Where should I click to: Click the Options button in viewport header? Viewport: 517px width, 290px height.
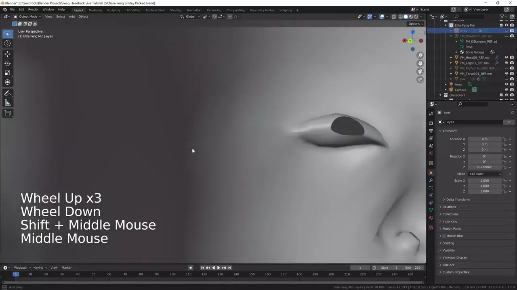[x=416, y=24]
